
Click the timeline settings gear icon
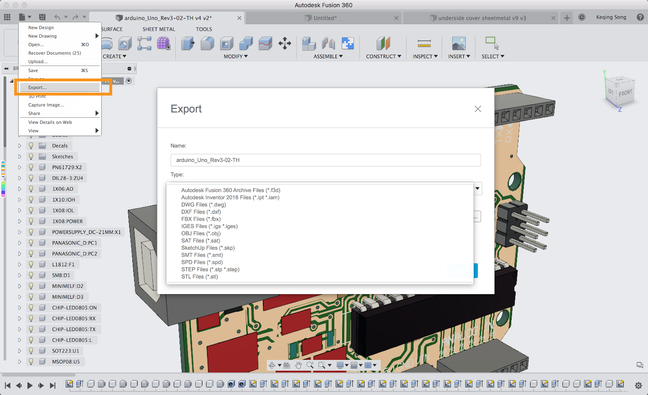[638, 385]
